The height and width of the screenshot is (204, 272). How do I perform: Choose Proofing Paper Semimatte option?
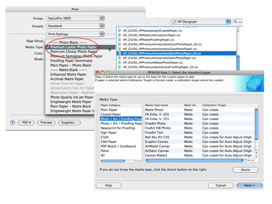(x=71, y=61)
